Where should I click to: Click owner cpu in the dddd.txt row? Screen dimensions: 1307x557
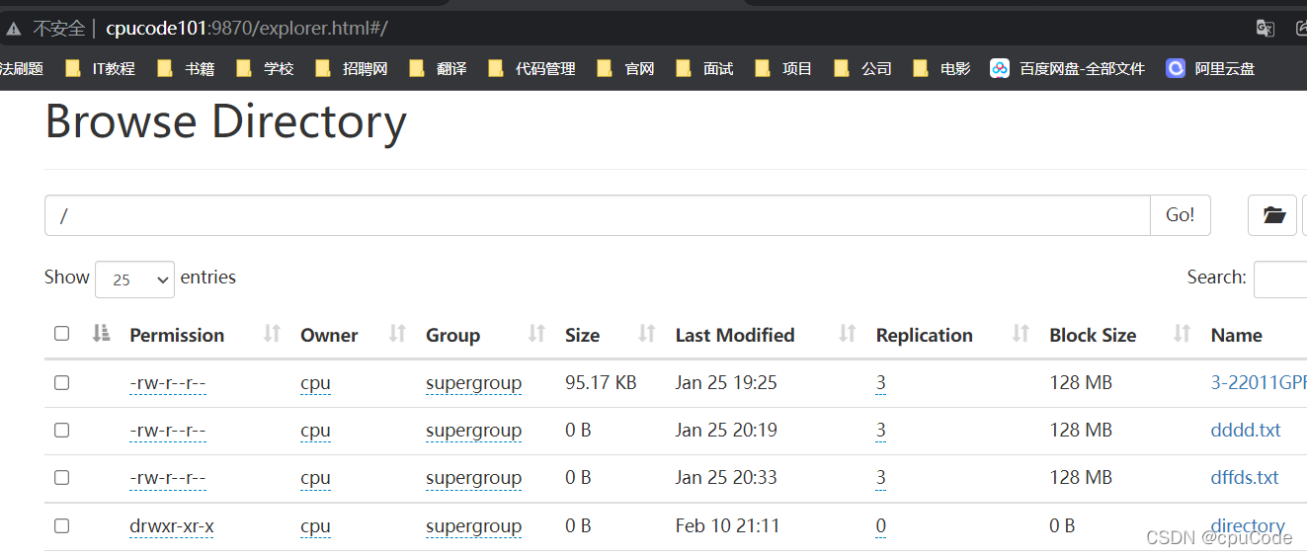(x=315, y=430)
